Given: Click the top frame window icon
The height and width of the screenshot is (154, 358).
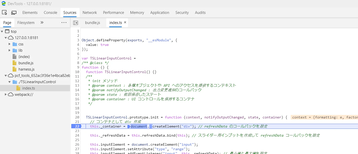Looking at the screenshot, I should point(7,32).
